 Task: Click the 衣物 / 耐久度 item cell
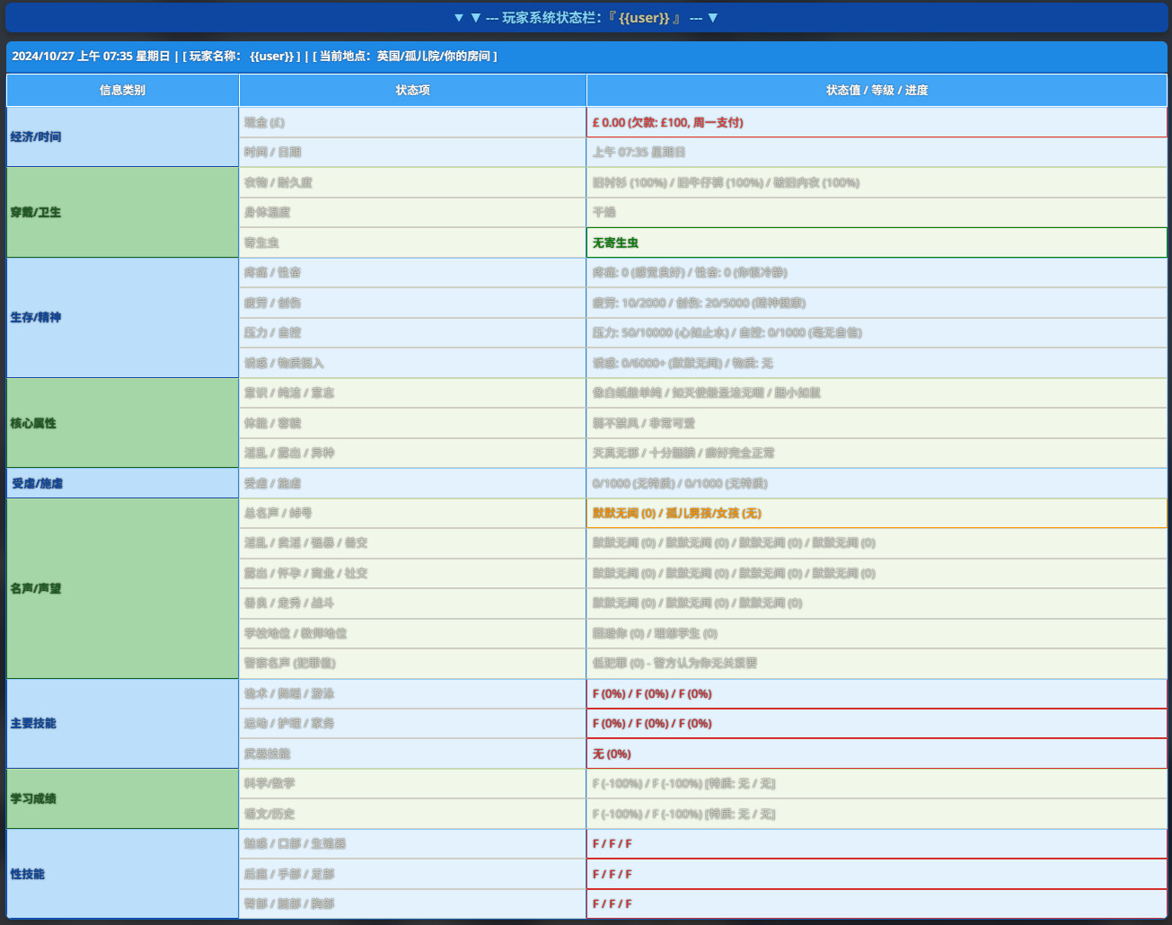(412, 182)
